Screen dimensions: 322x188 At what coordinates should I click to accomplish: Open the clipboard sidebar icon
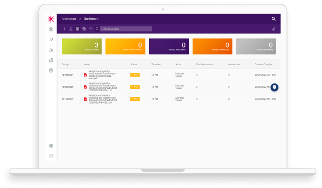(51, 70)
